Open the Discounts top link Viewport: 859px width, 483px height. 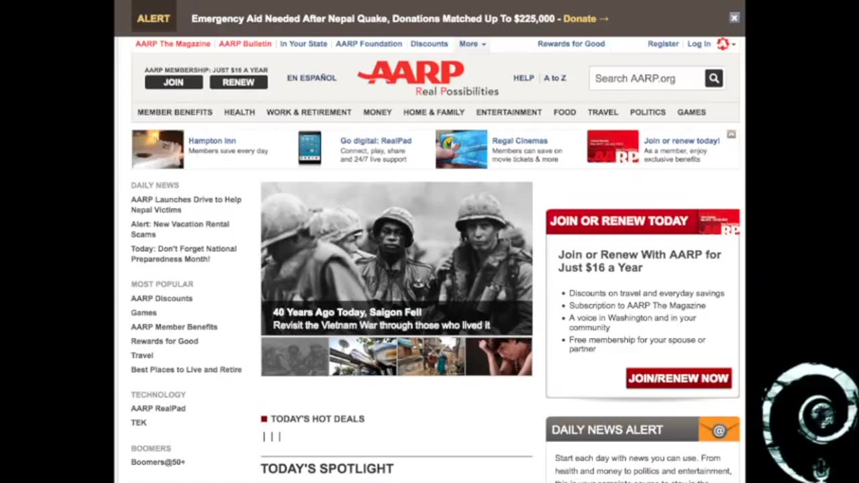(x=429, y=44)
